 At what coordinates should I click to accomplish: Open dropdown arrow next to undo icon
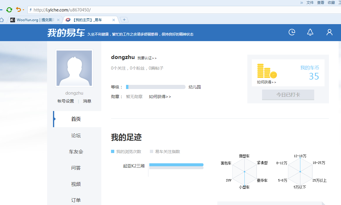[x=23, y=10]
